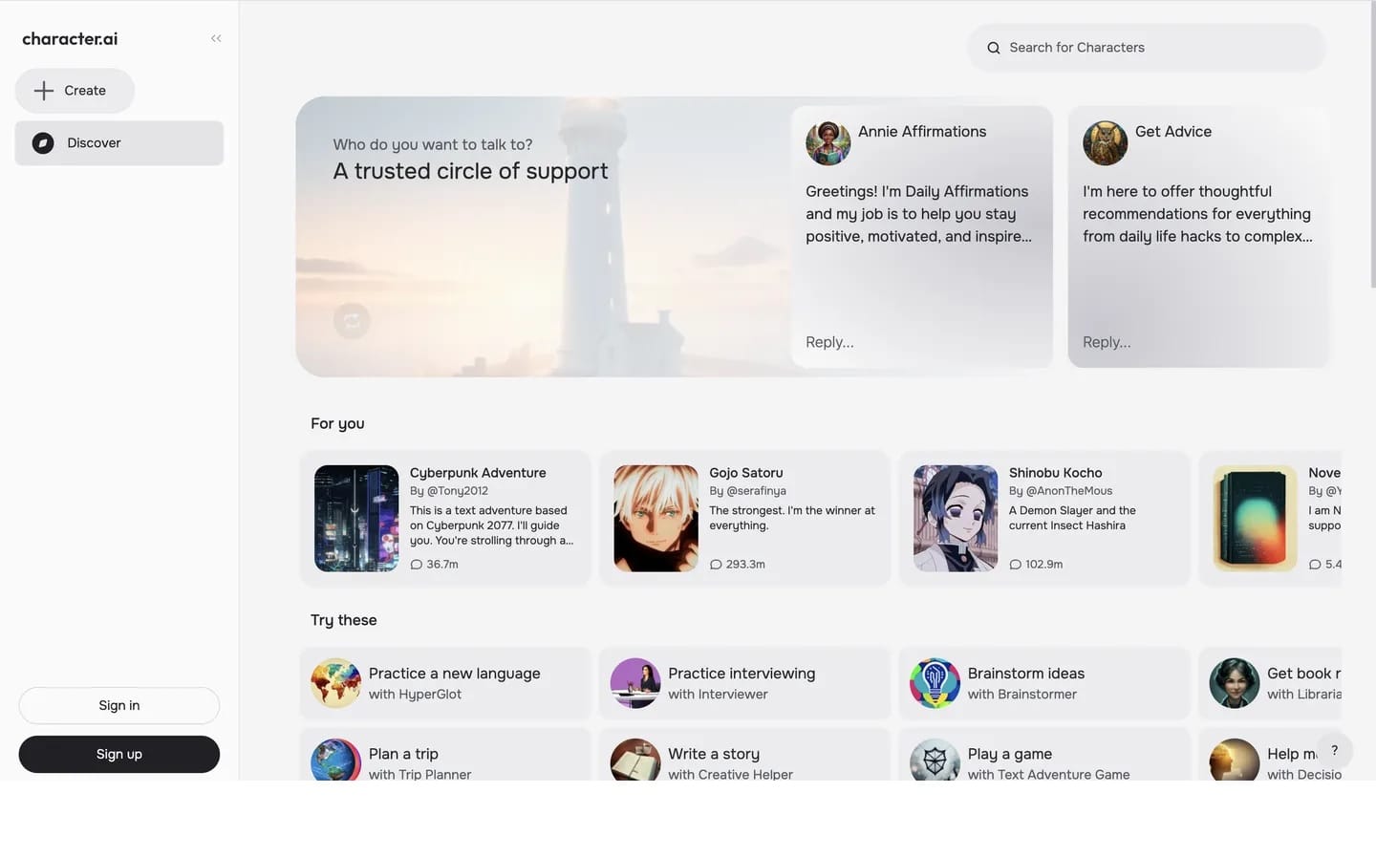This screenshot has width=1376, height=857.
Task: Open Shinobu Kocho character title
Action: pos(1056,473)
